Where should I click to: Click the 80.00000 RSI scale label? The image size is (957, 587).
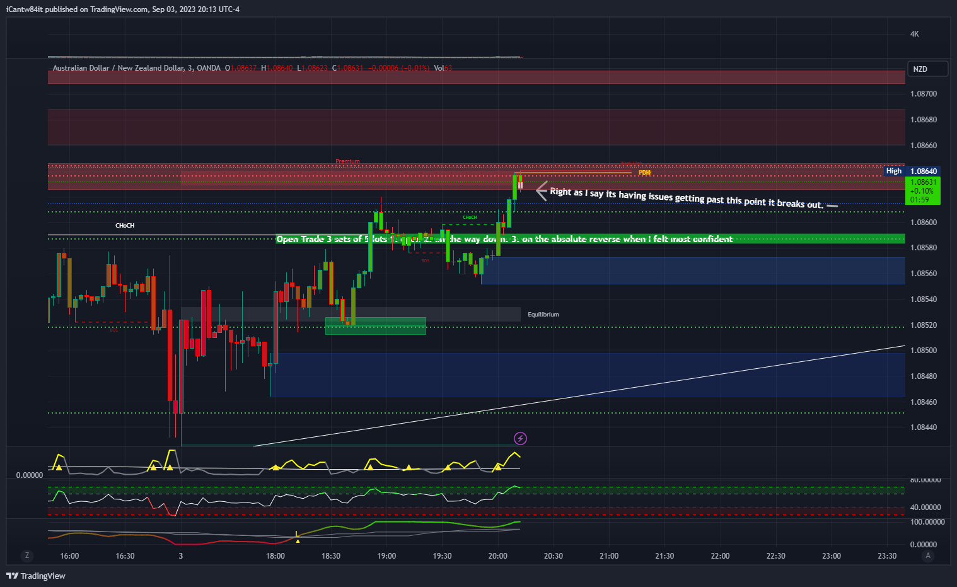[925, 480]
